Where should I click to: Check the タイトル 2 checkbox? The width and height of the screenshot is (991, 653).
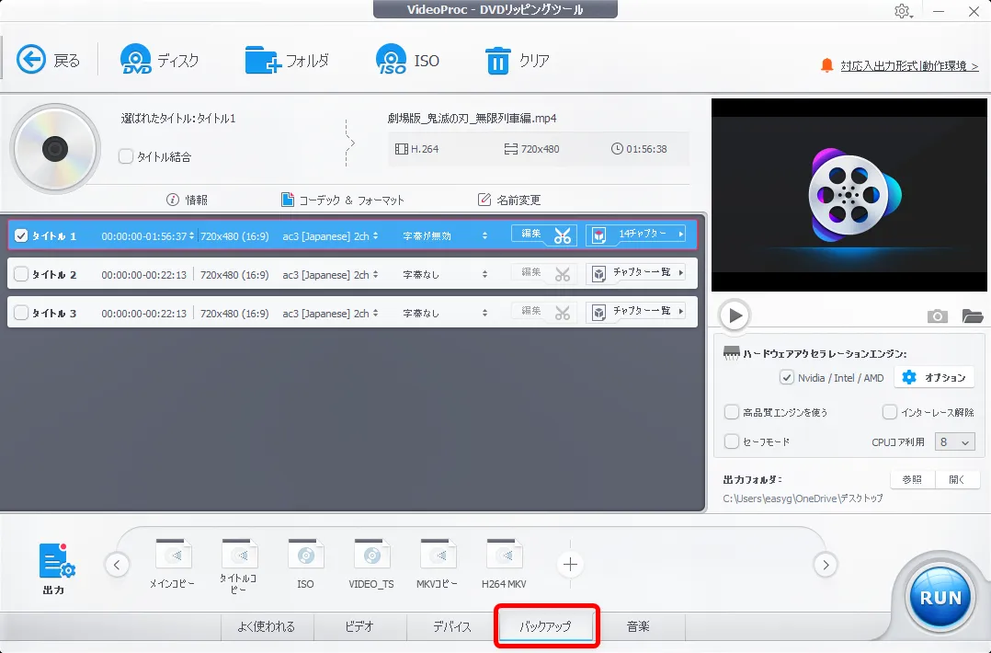click(21, 274)
